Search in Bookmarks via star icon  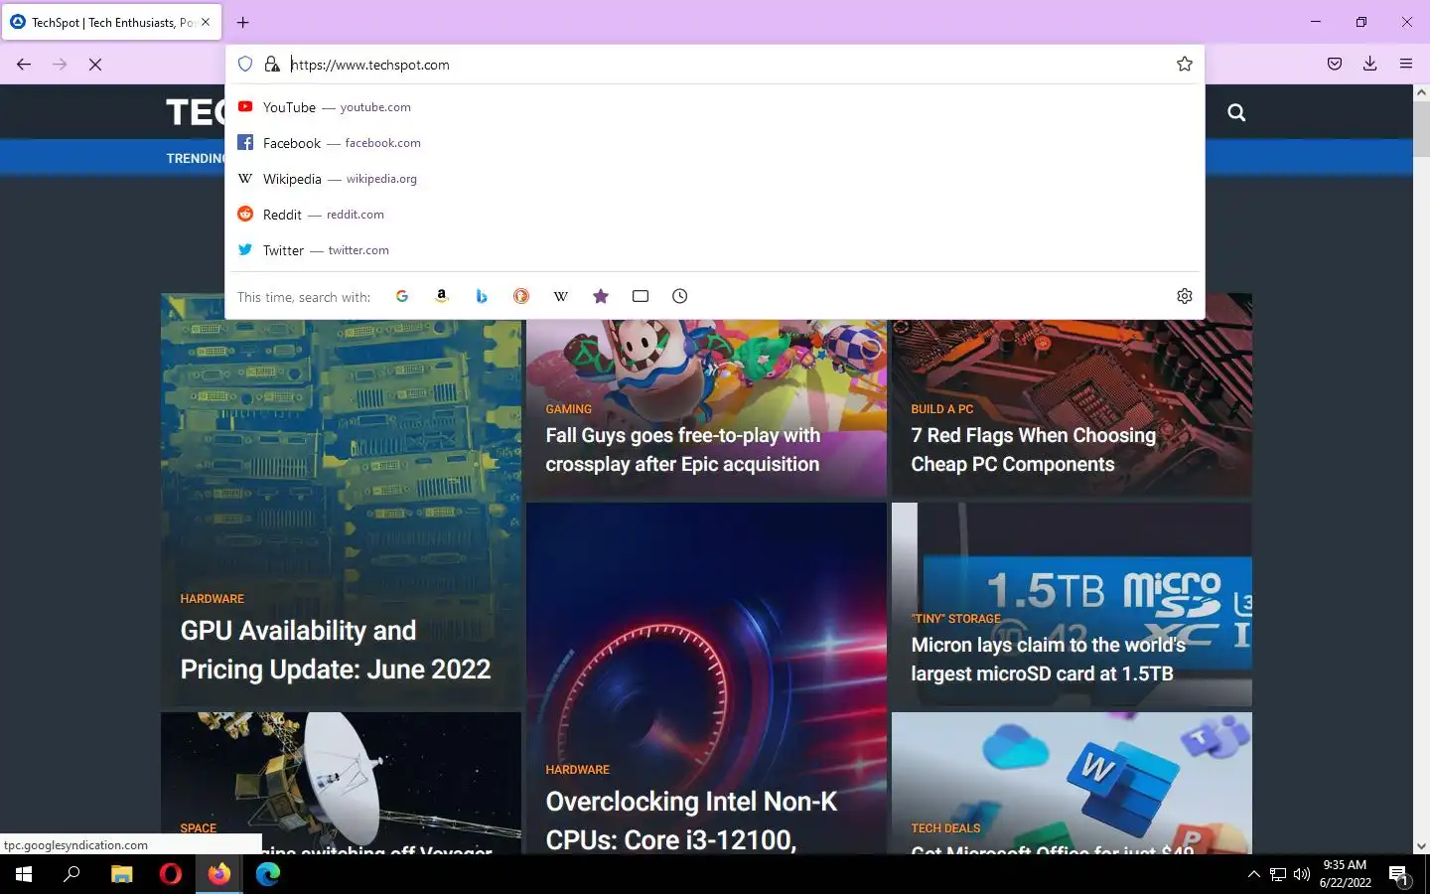[601, 296]
